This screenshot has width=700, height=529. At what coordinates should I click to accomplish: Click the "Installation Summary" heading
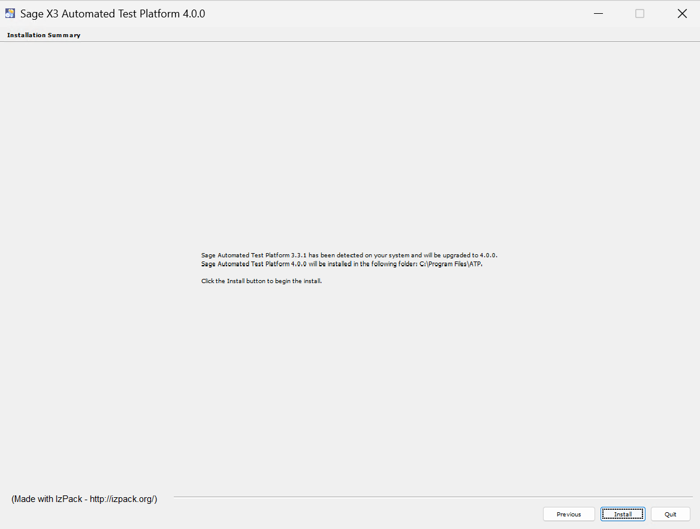44,35
